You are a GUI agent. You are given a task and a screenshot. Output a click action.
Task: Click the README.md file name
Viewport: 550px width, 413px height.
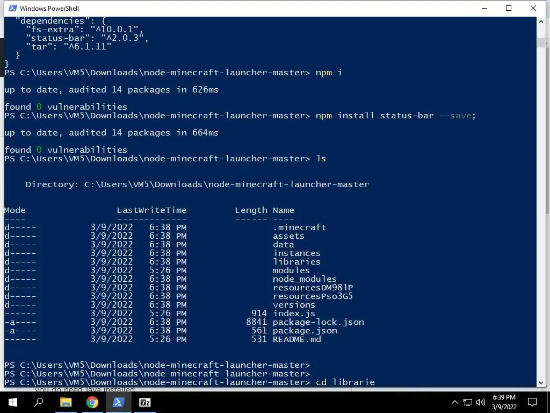(296, 339)
